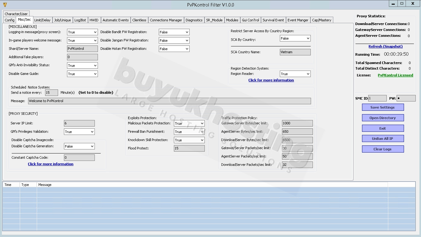Viewport: 421px width, 237px height.
Task: Open the Character/User tab
Action: click(x=16, y=14)
